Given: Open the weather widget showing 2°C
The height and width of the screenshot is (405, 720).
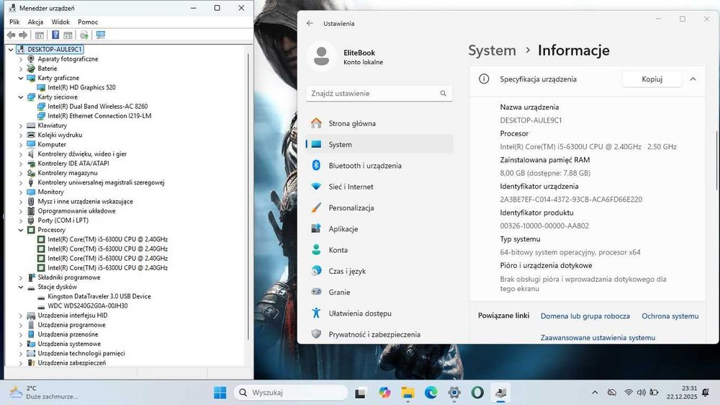Looking at the screenshot, I should (x=44, y=392).
